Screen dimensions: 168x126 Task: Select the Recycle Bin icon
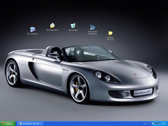[x=73, y=26]
